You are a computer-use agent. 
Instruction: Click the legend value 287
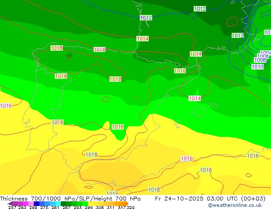pos(66,207)
